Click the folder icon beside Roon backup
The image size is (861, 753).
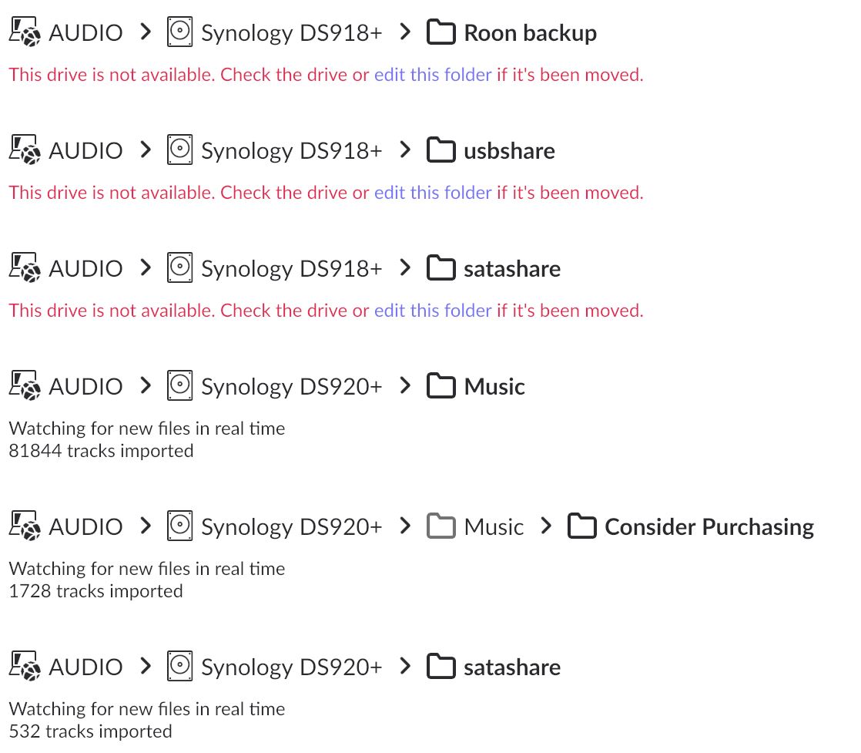click(x=441, y=33)
